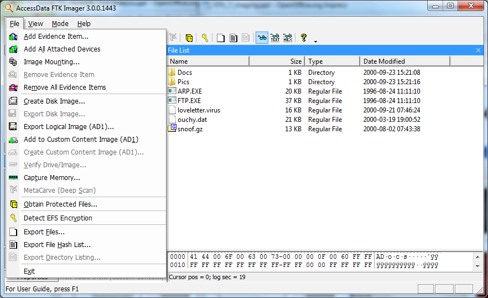Open the File menu
Image resolution: width=488 pixels, height=298 pixels.
14,24
